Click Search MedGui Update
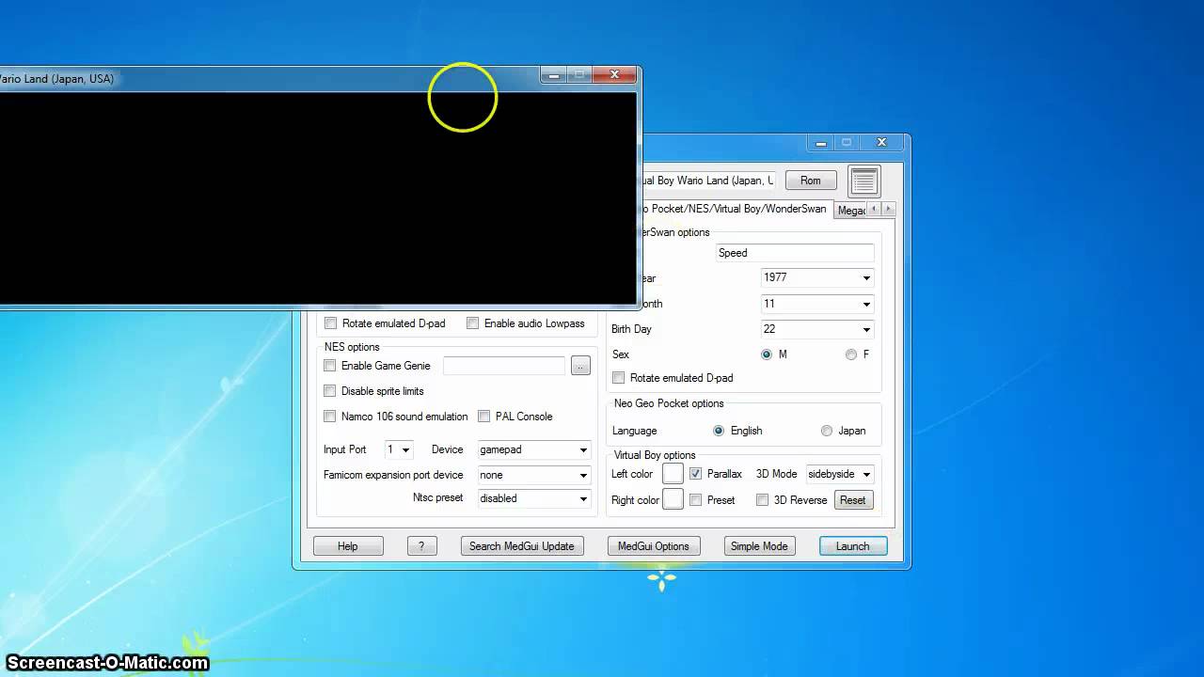Screen dimensions: 1204x677 [x=521, y=546]
